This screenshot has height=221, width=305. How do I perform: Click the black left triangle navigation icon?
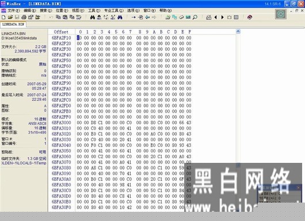click(216, 17)
